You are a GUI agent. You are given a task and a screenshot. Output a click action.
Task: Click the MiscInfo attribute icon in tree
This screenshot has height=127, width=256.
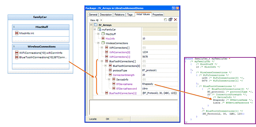pyautogui.click(x=103, y=39)
